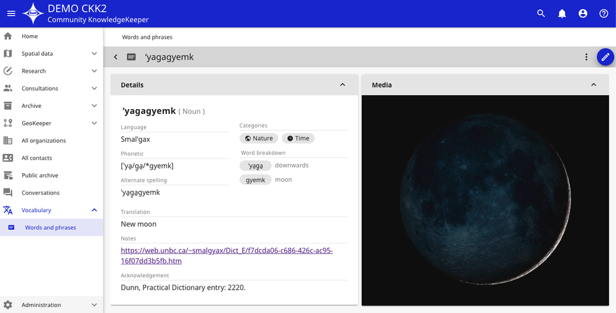616x313 pixels.
Task: Click the Administration gear icon
Action: (7, 305)
